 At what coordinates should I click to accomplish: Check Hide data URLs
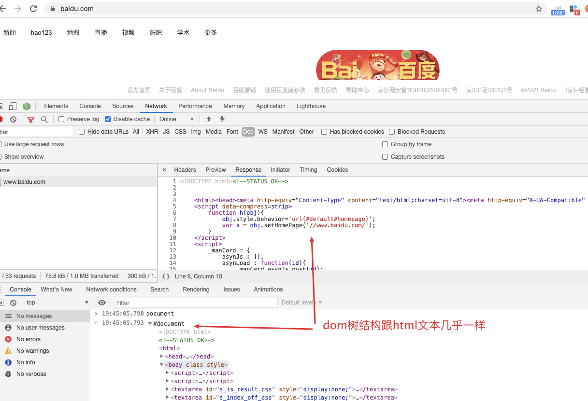(x=82, y=132)
